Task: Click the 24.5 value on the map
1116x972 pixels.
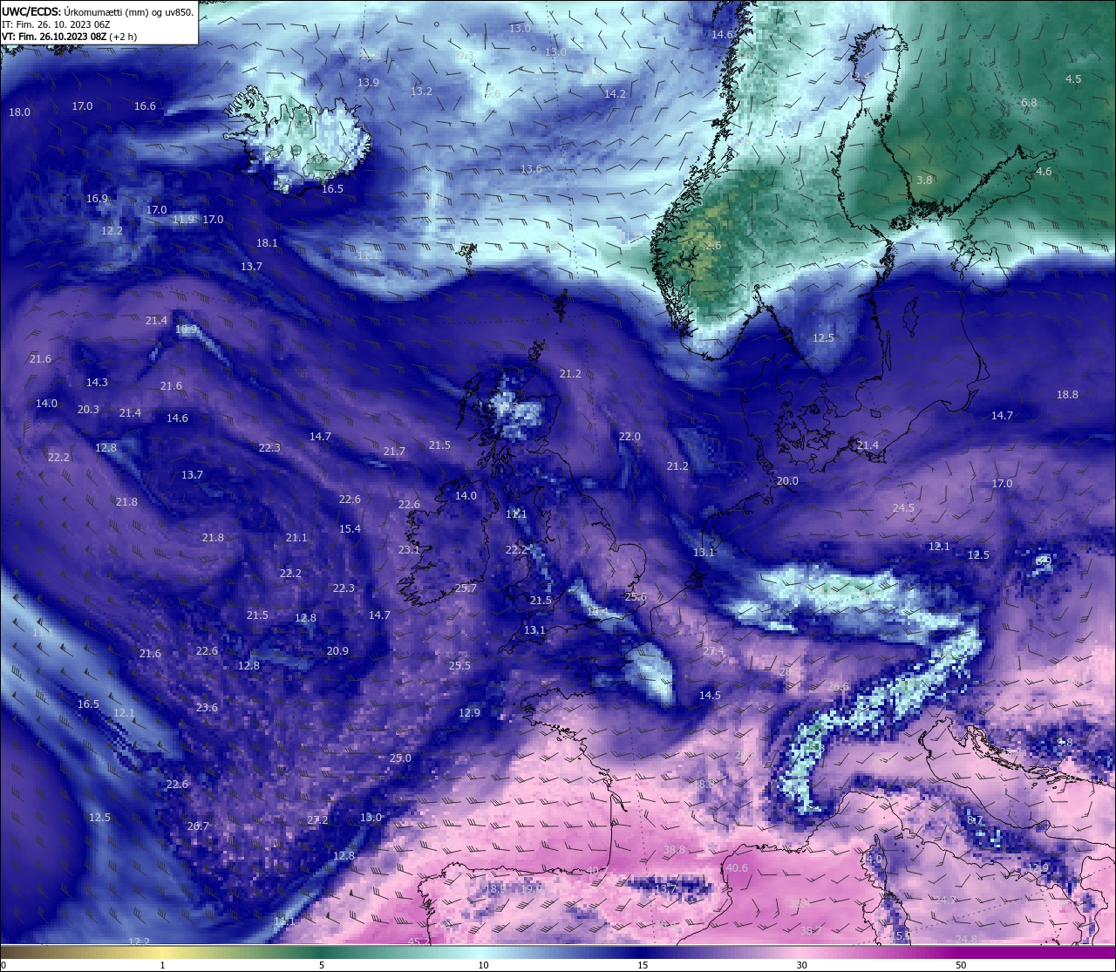Action: click(x=903, y=508)
